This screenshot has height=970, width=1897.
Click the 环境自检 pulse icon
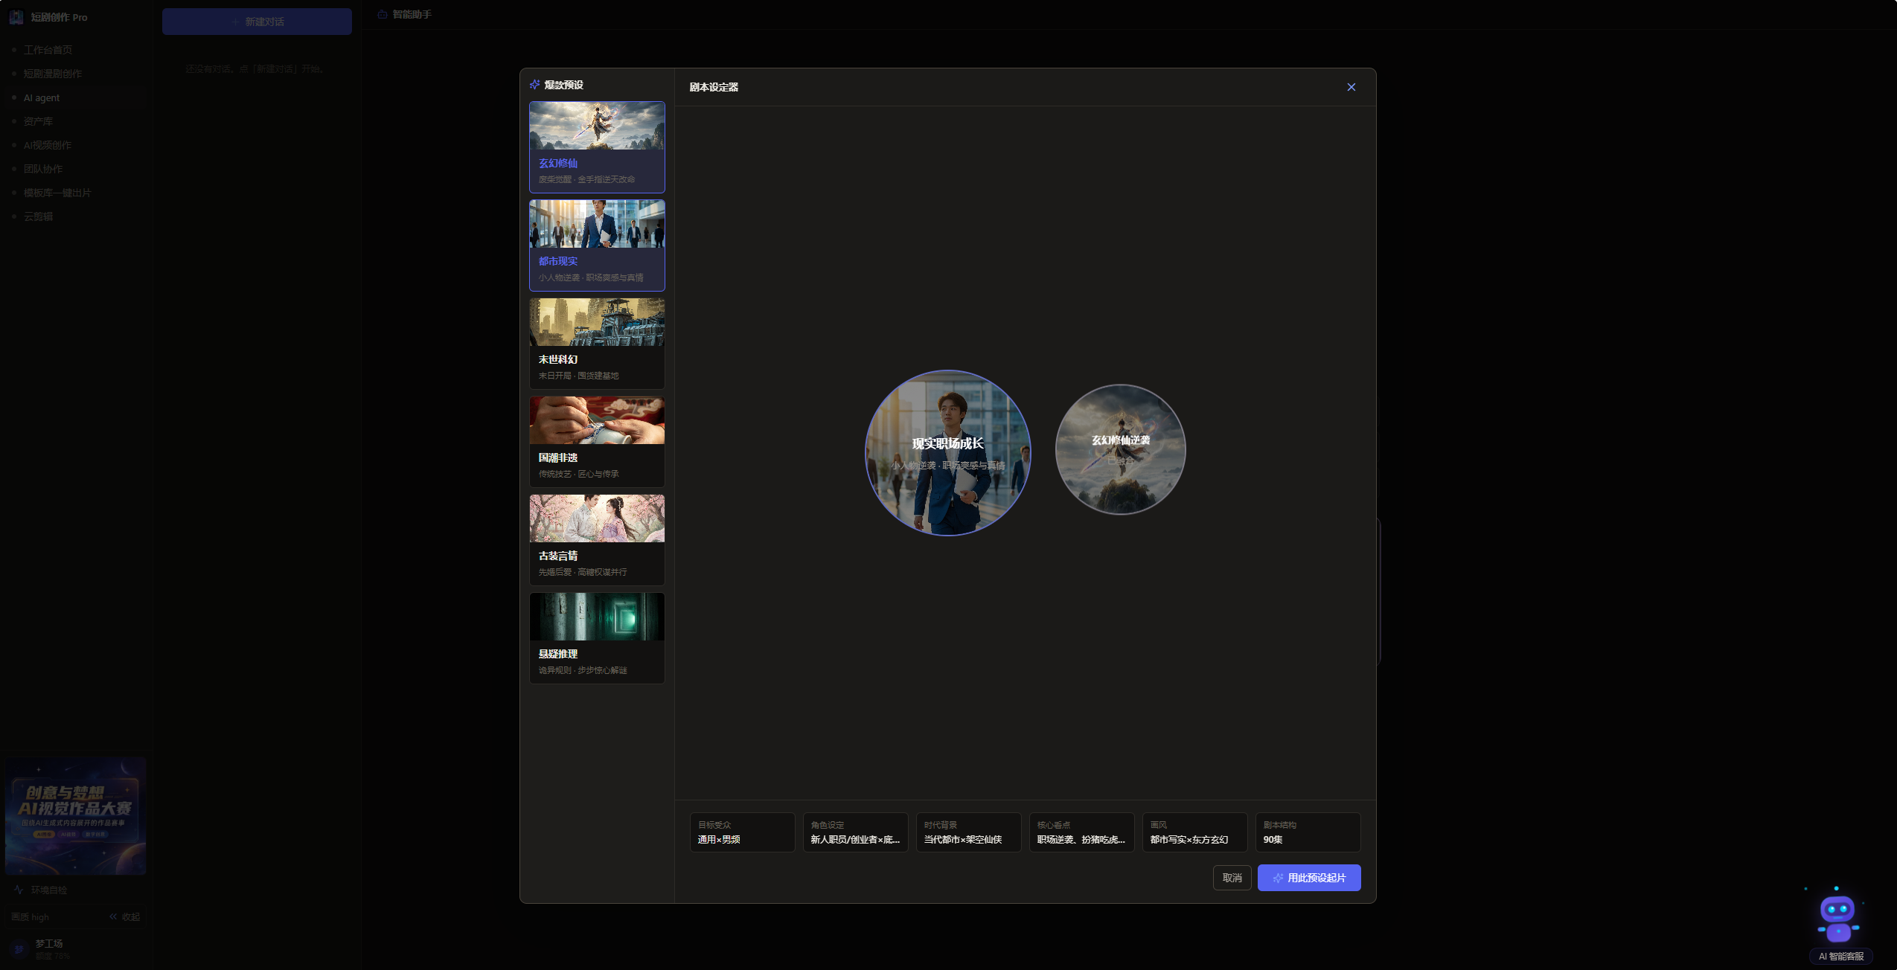point(19,890)
